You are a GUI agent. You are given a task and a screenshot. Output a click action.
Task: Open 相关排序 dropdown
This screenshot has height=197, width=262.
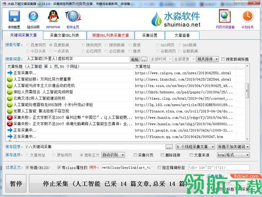point(207,59)
